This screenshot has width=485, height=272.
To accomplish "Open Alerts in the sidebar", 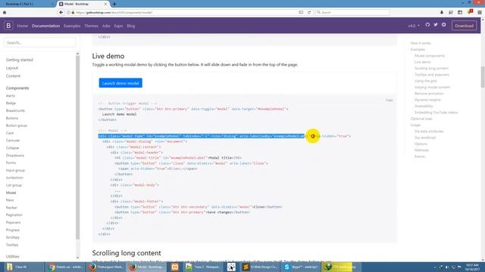I will tap(11, 96).
